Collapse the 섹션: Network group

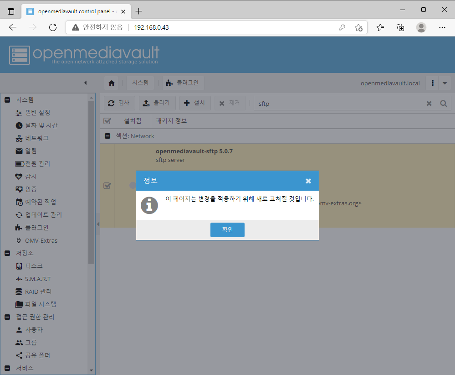[107, 136]
